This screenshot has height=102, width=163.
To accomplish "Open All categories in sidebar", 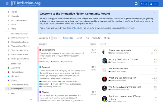I will (x=18, y=89).
